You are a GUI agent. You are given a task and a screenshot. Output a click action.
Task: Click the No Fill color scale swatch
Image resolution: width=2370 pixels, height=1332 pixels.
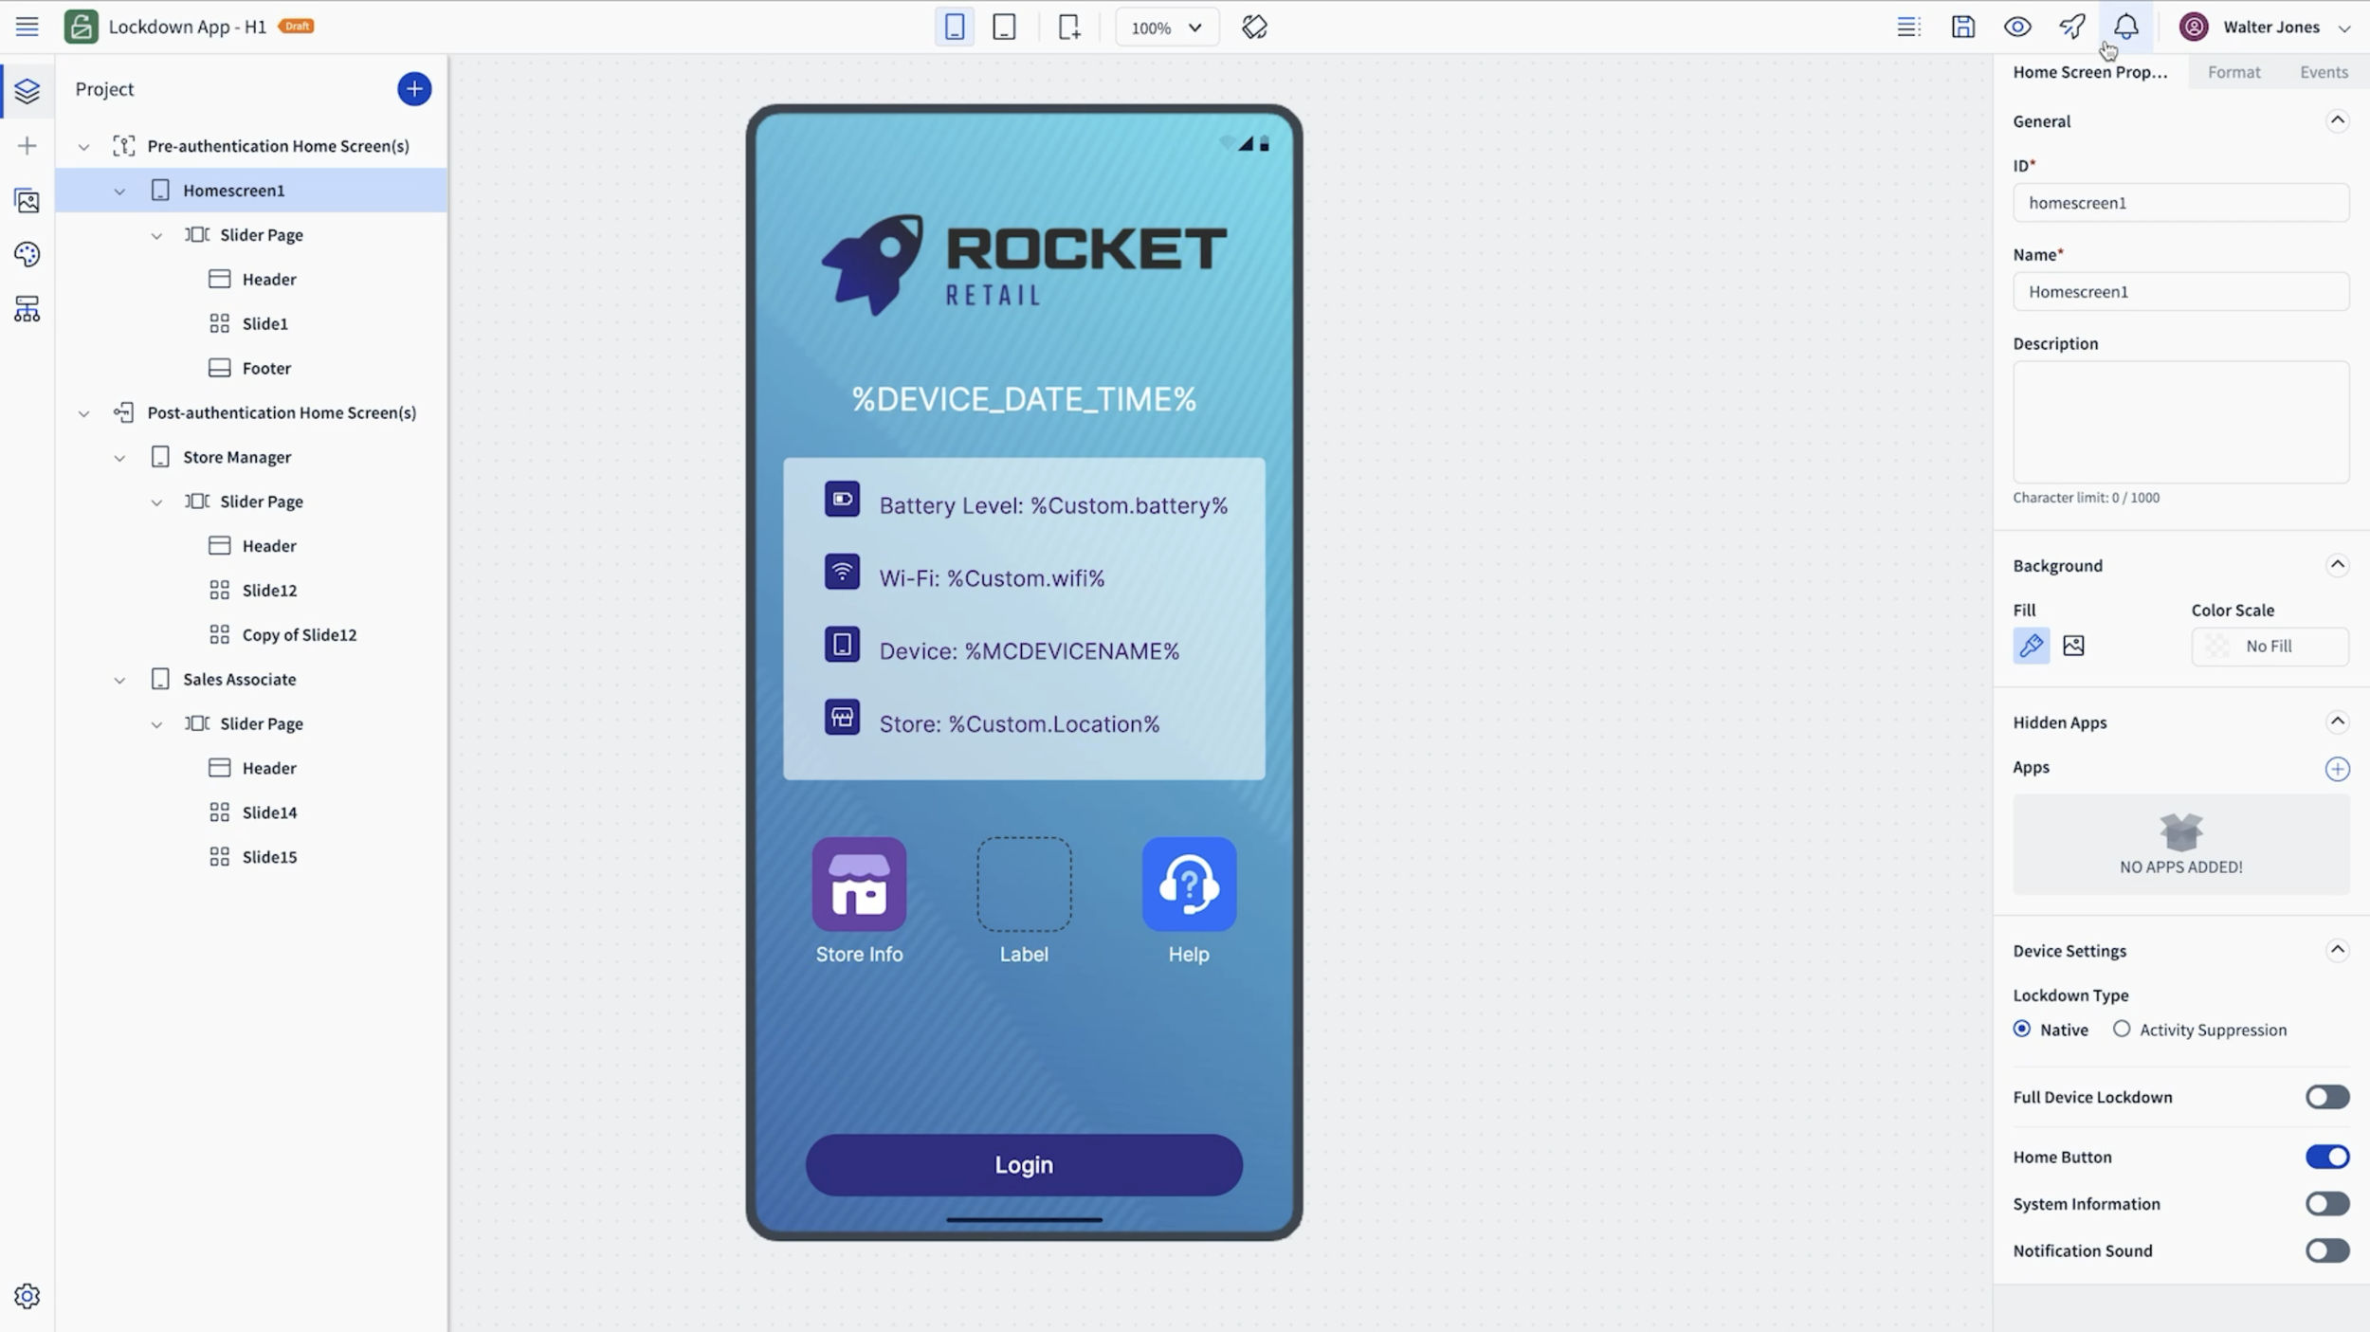2270,646
